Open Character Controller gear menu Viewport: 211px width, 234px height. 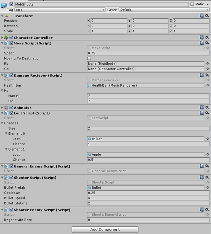coord(207,37)
